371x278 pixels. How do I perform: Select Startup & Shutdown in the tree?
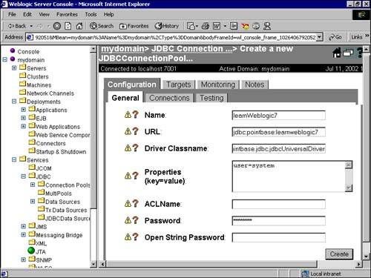(x=61, y=151)
